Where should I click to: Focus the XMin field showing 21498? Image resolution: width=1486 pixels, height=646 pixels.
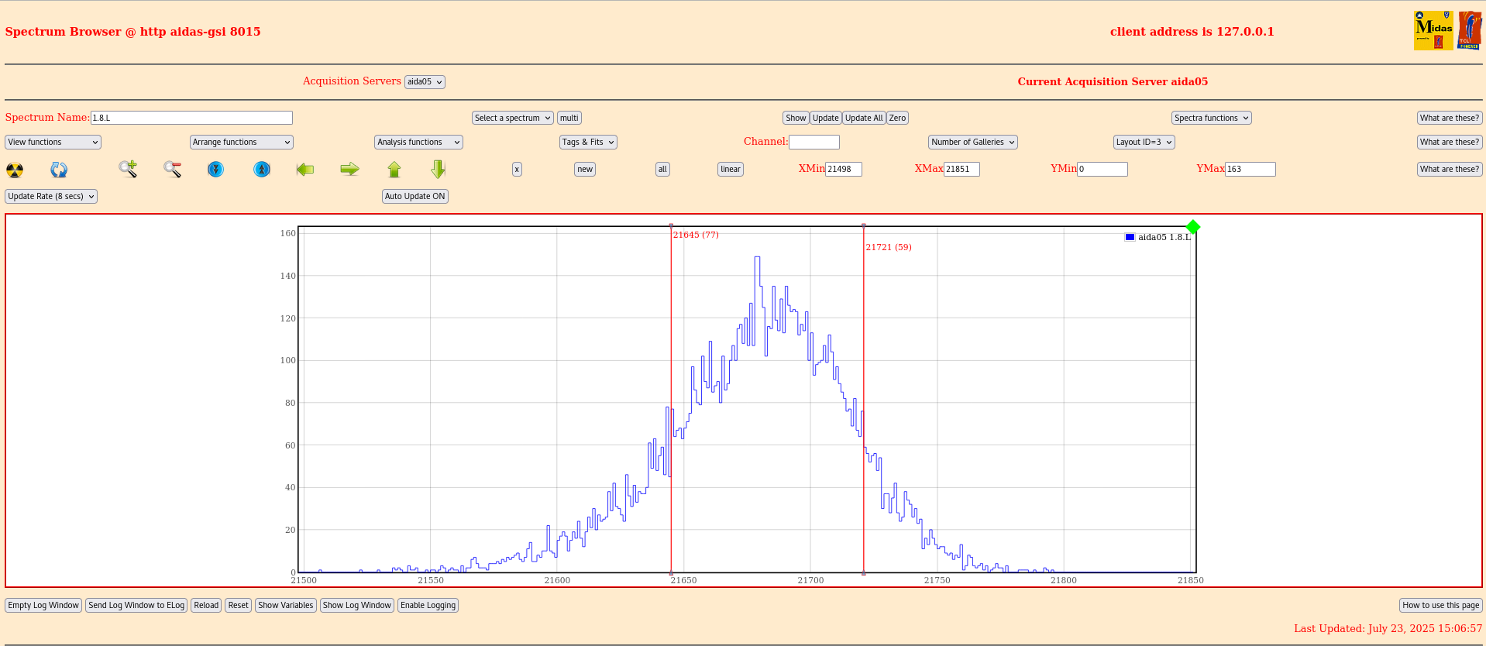tap(844, 169)
